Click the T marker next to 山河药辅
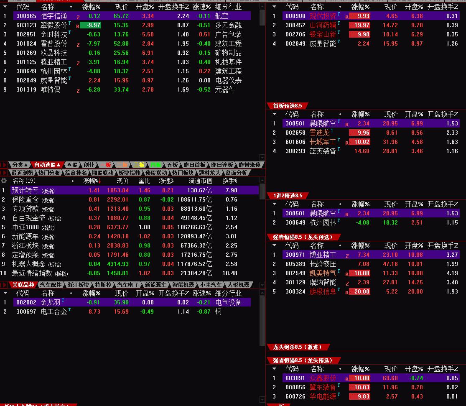 (339, 23)
